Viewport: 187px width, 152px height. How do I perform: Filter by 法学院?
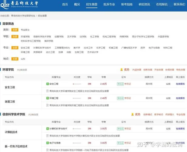(83, 36)
